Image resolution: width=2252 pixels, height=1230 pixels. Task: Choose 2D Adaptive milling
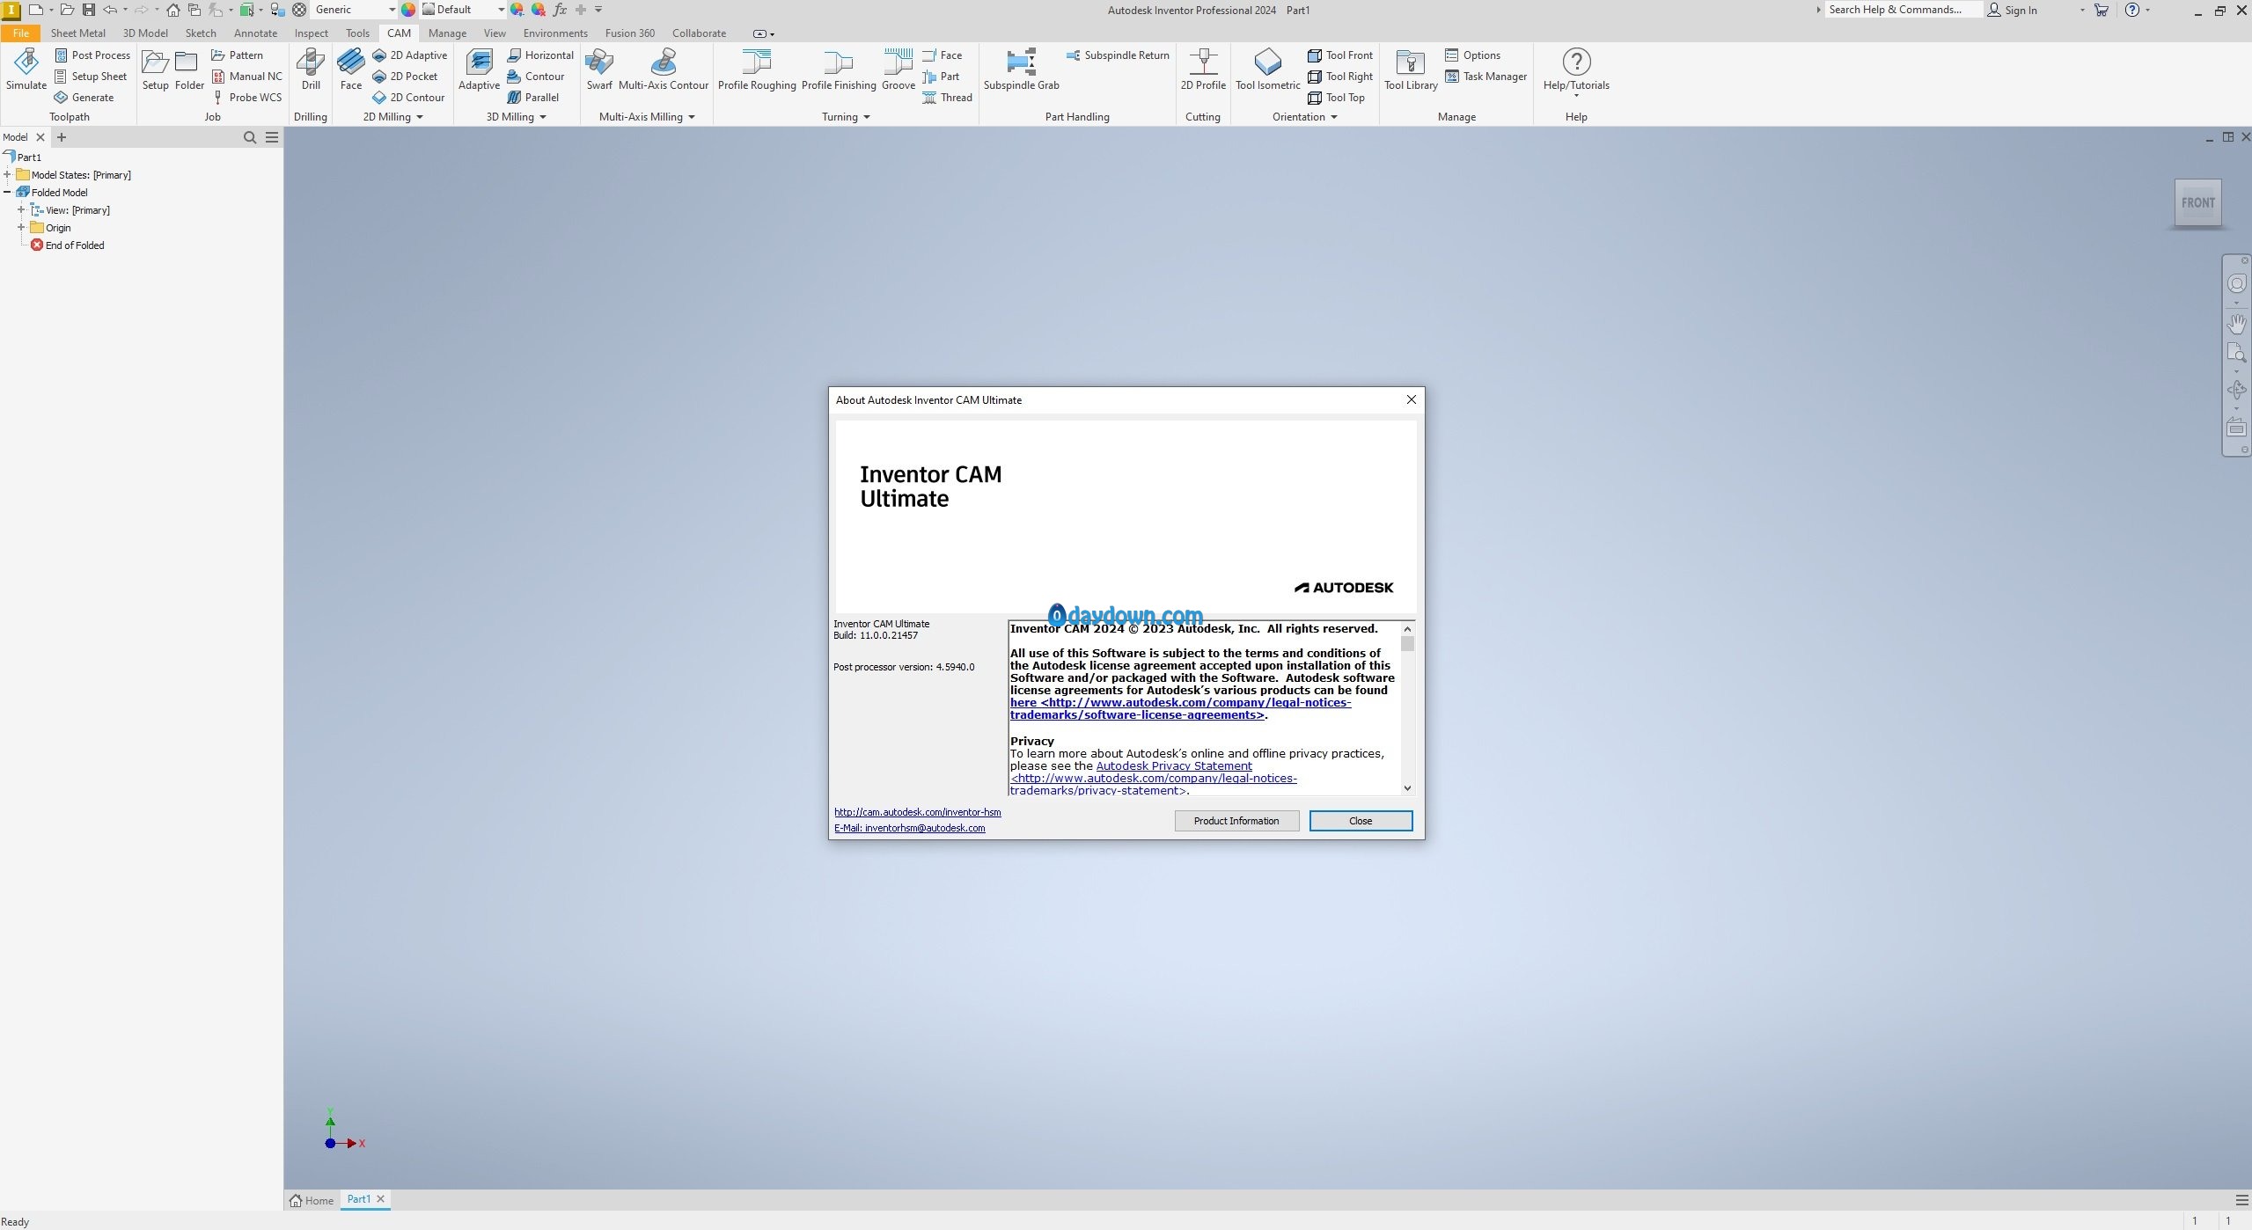pos(410,55)
